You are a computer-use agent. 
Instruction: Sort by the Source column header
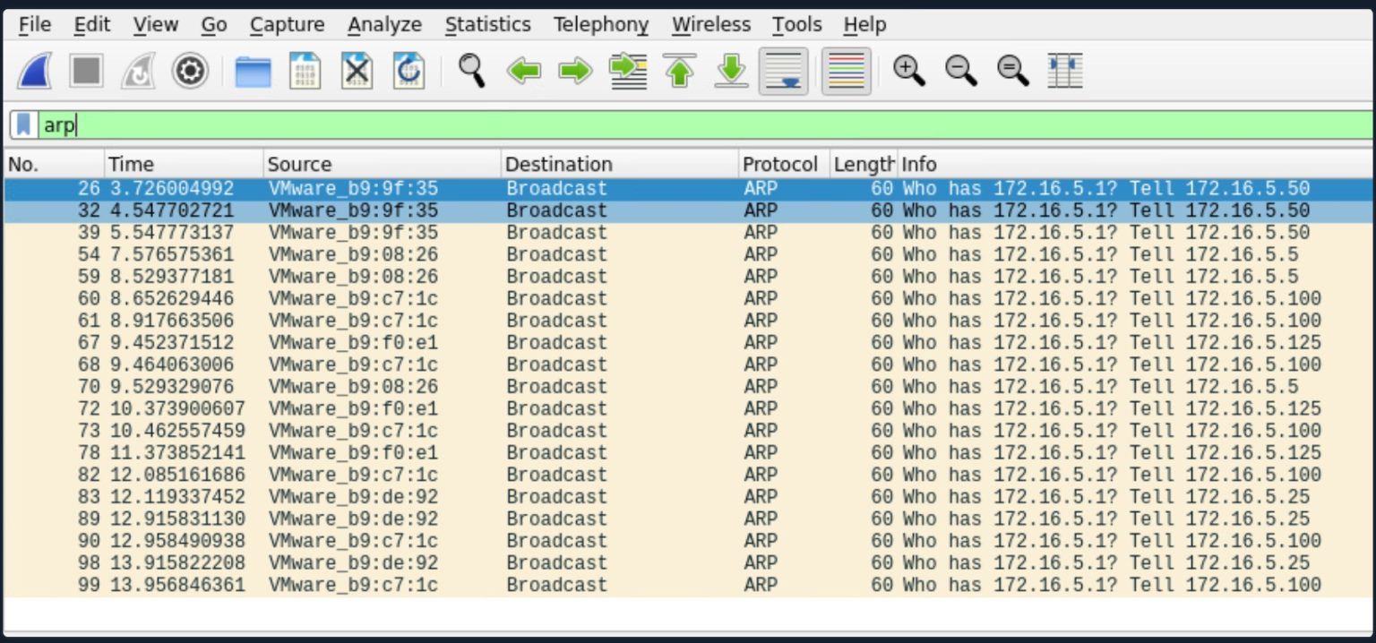(382, 164)
